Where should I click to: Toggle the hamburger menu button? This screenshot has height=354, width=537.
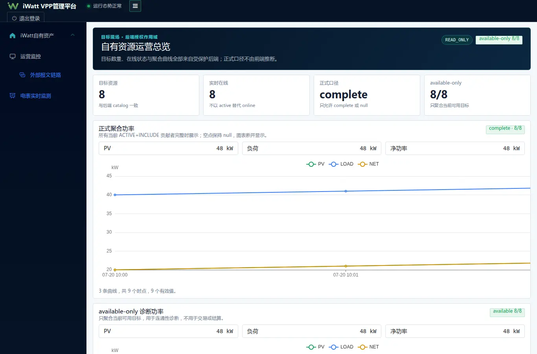point(135,6)
